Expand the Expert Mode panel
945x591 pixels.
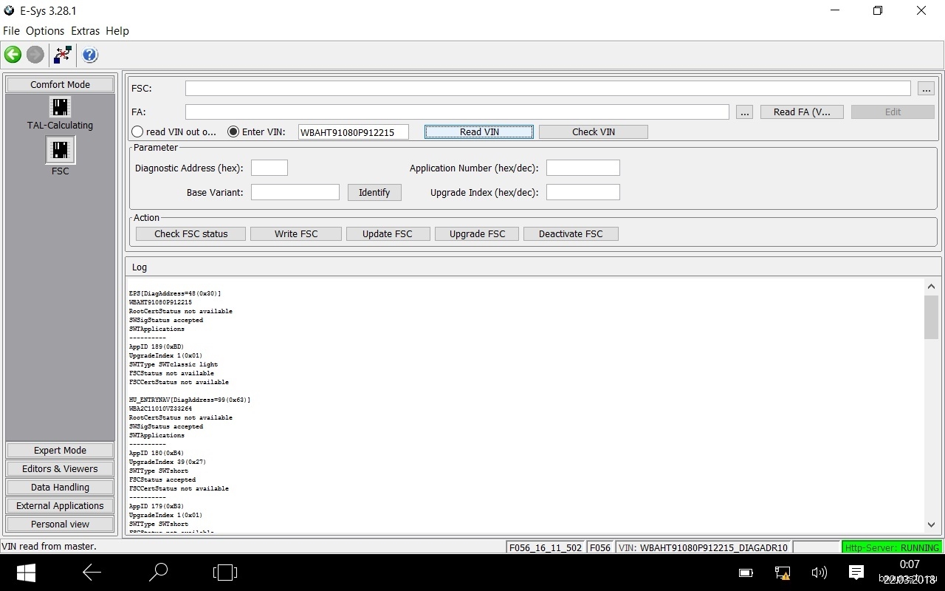[x=60, y=451]
